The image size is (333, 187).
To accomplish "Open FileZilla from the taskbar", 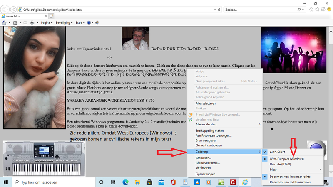I will [233, 182].
